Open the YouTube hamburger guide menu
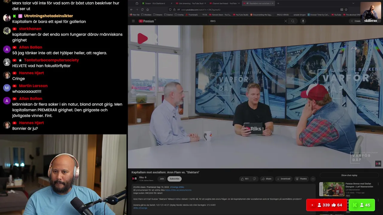The height and width of the screenshot is (215, 383). [133, 21]
